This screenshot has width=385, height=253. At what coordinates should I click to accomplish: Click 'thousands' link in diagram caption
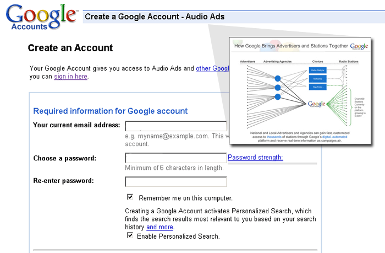274,137
